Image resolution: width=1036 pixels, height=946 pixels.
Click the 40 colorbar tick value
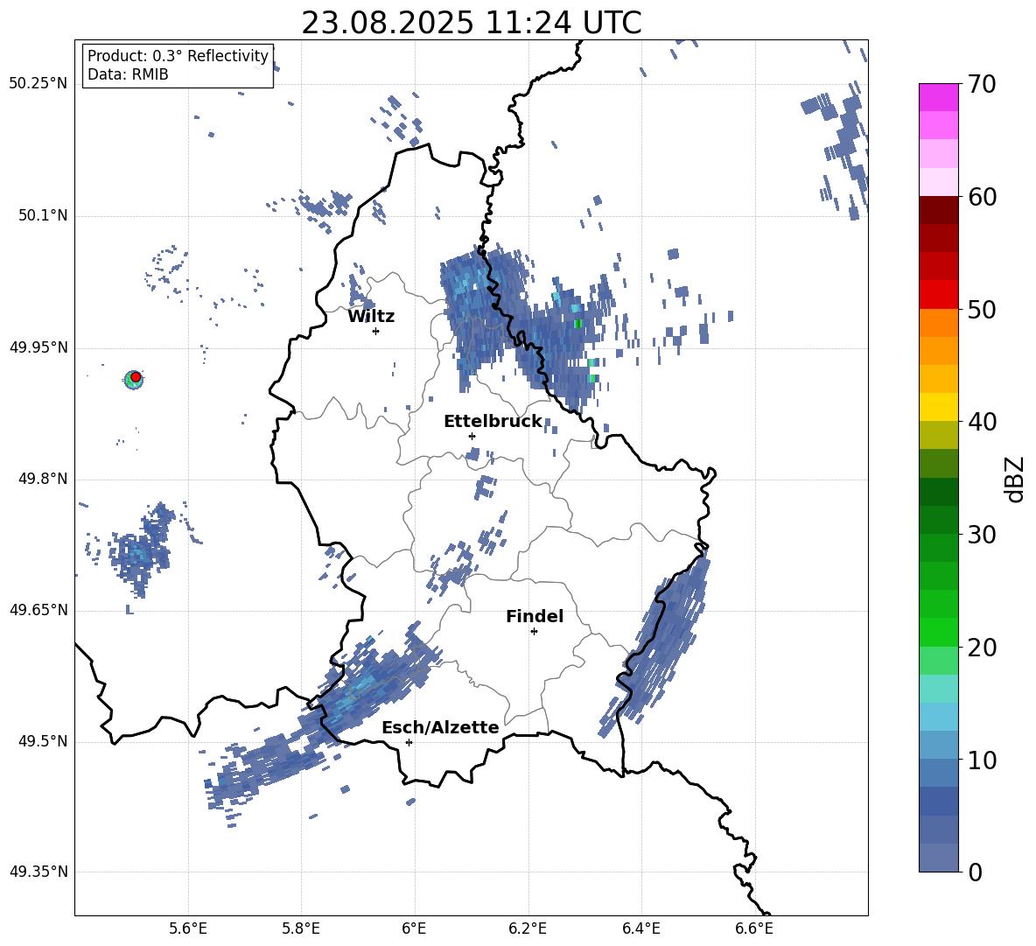[982, 422]
